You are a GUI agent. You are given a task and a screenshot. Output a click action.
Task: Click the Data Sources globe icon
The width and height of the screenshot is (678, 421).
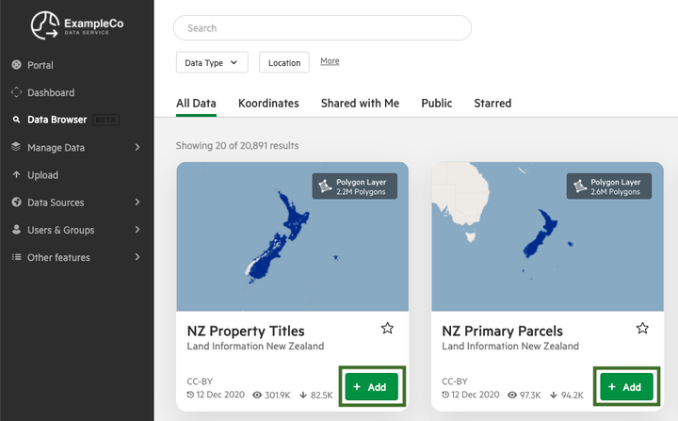click(16, 202)
